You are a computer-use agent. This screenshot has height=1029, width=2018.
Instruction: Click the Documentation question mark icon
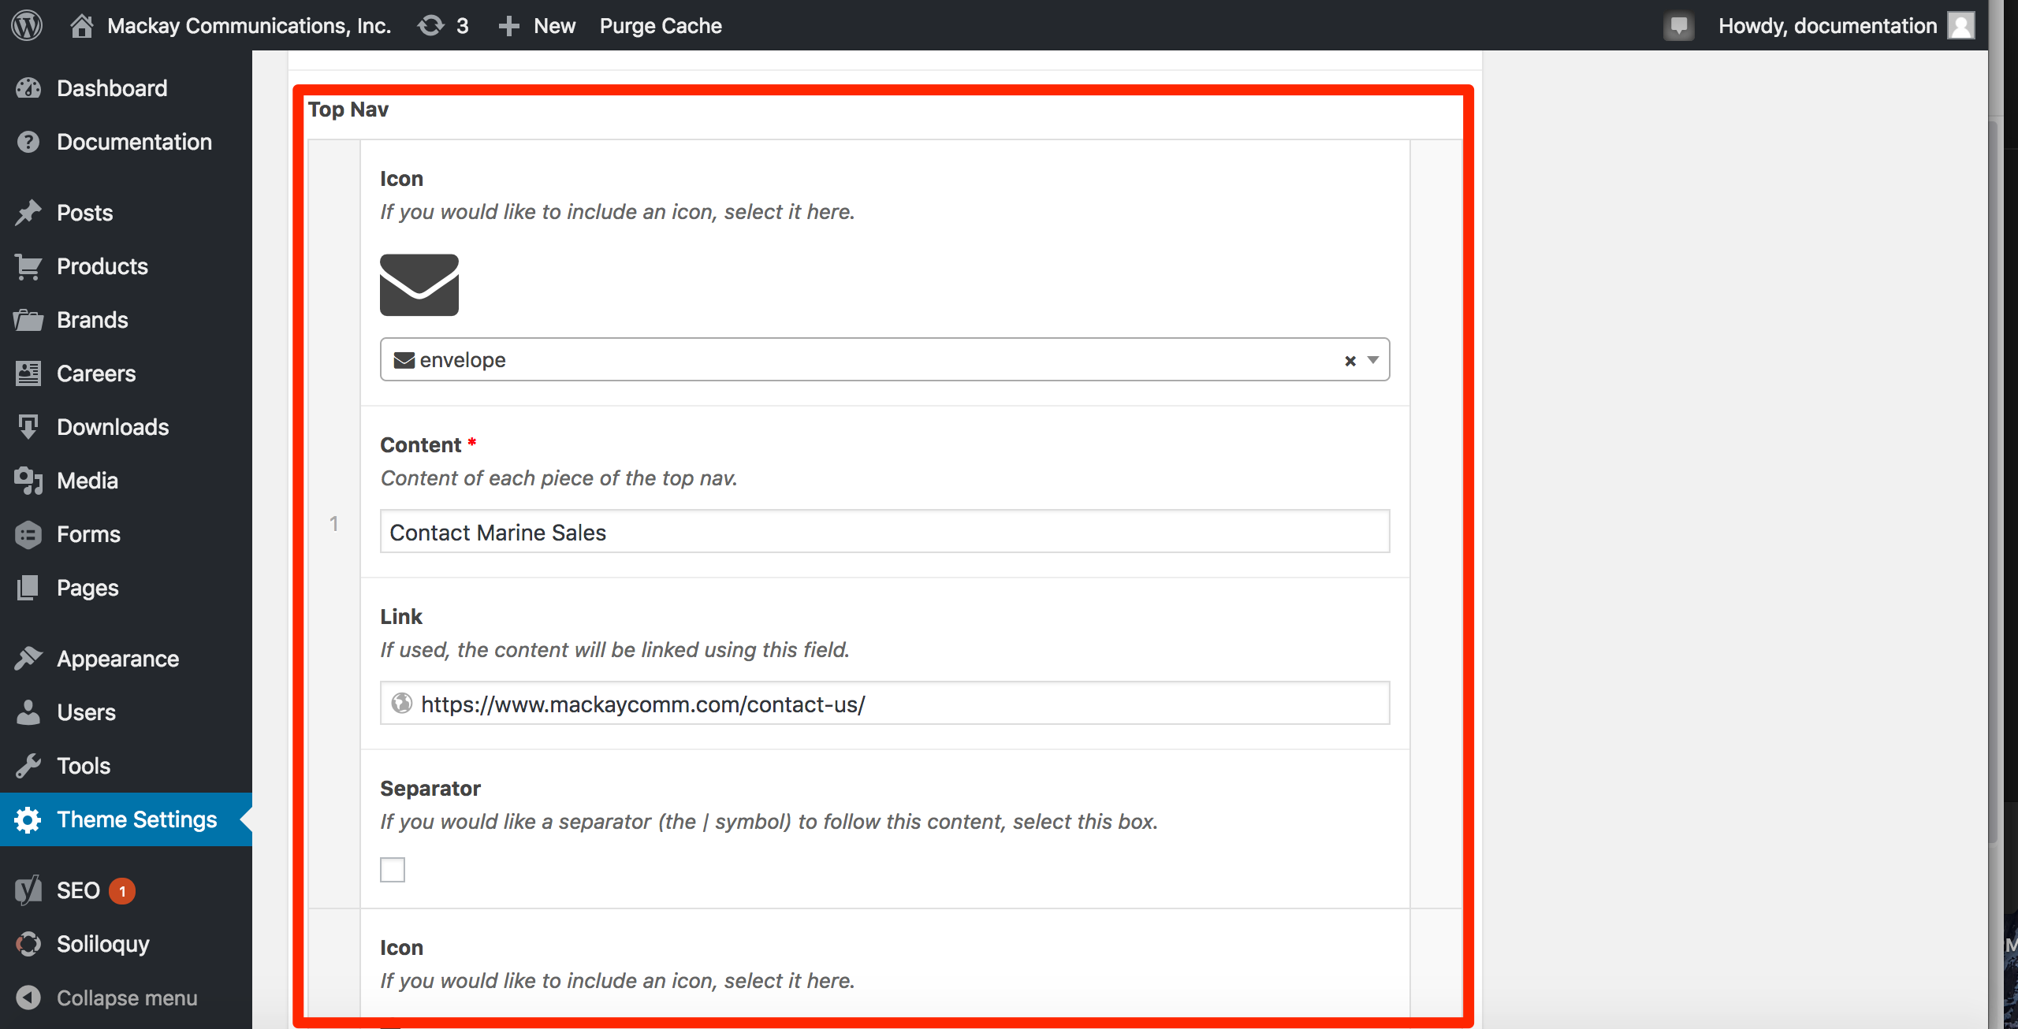pos(28,142)
